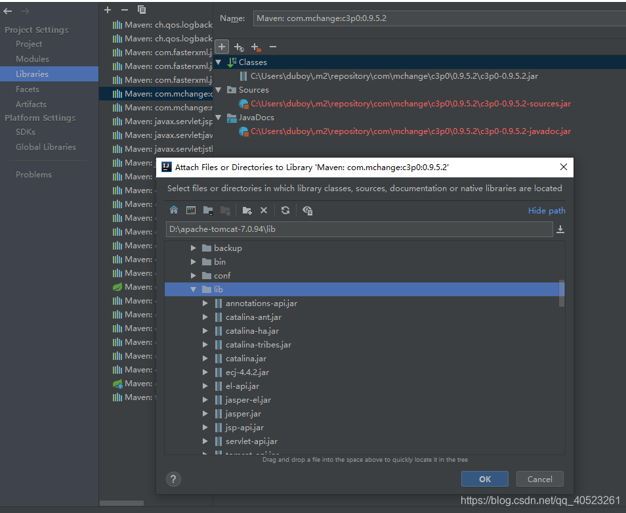The width and height of the screenshot is (626, 513).
Task: Collapse the Classes node
Action: pos(217,62)
